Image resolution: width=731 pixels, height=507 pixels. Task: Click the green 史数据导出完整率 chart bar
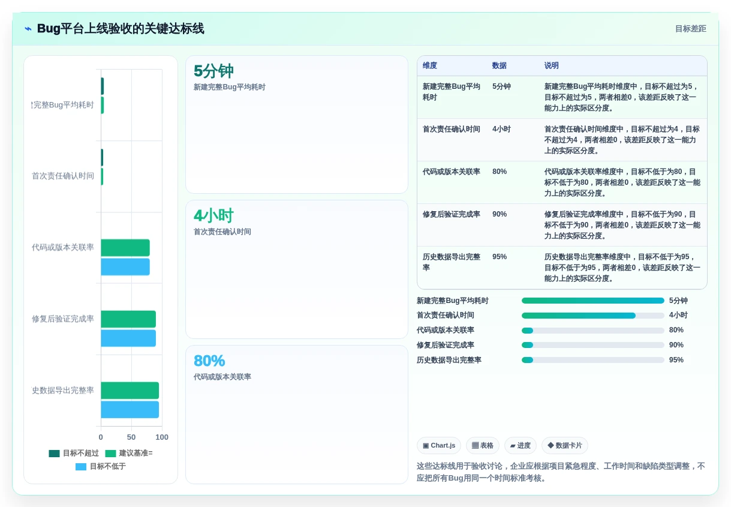[x=130, y=391]
